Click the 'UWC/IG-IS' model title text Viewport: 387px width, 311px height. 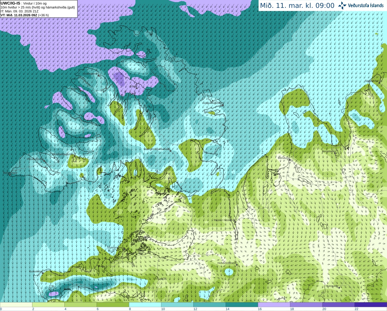[x=10, y=3]
